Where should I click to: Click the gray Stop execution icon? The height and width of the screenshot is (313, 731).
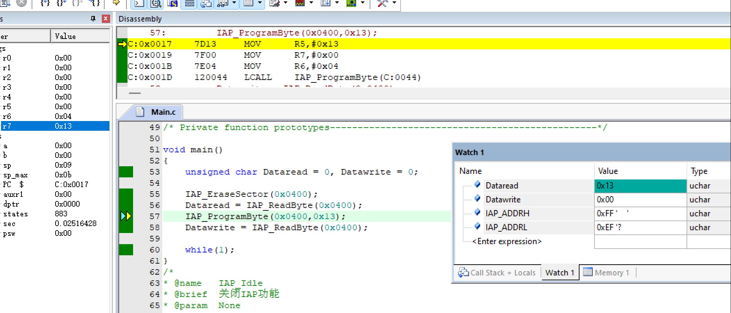click(x=21, y=3)
